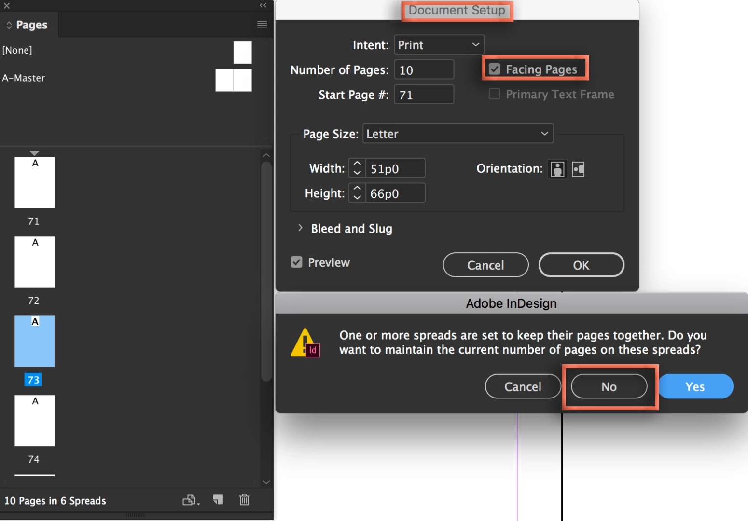The width and height of the screenshot is (748, 521).
Task: Collapse the panel using the double-arrow icon
Action: click(263, 5)
